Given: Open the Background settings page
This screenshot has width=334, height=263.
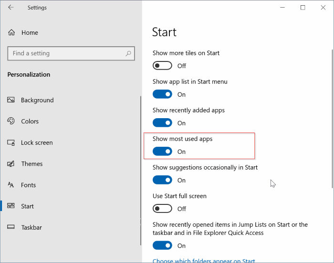Looking at the screenshot, I should [70, 100].
